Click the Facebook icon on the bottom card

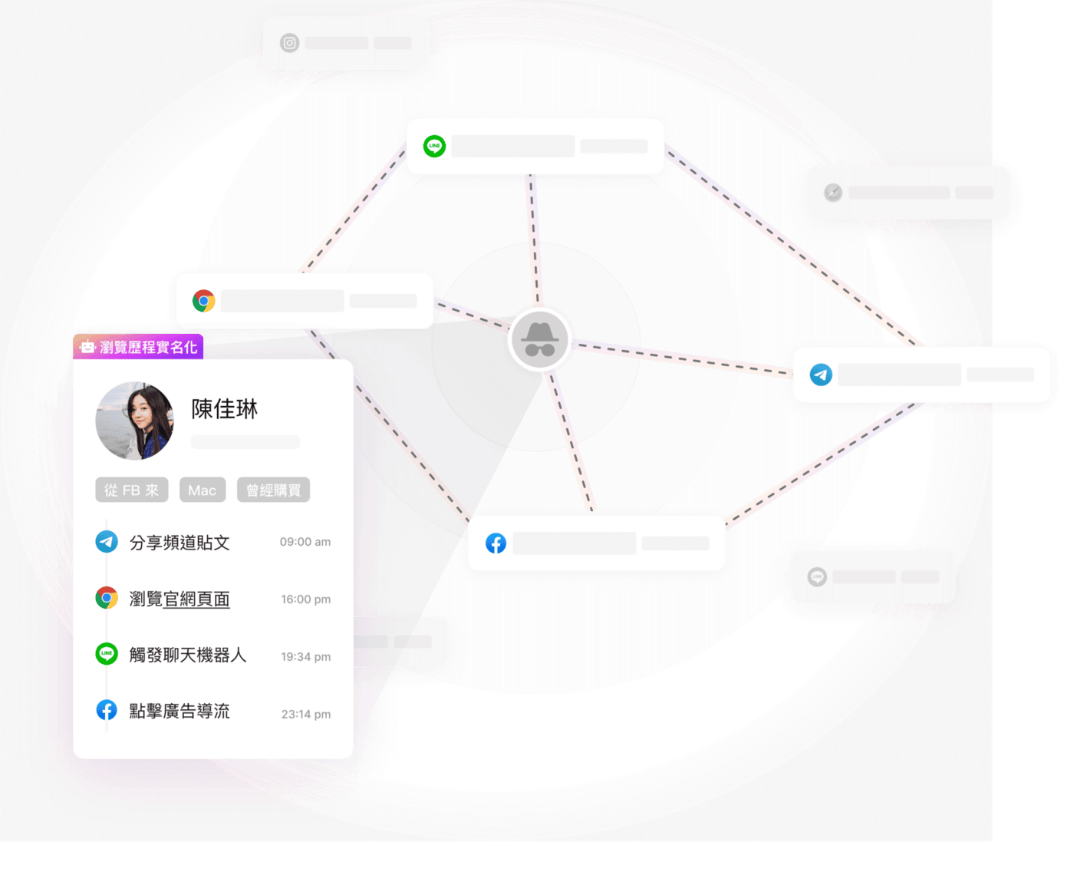tap(496, 543)
